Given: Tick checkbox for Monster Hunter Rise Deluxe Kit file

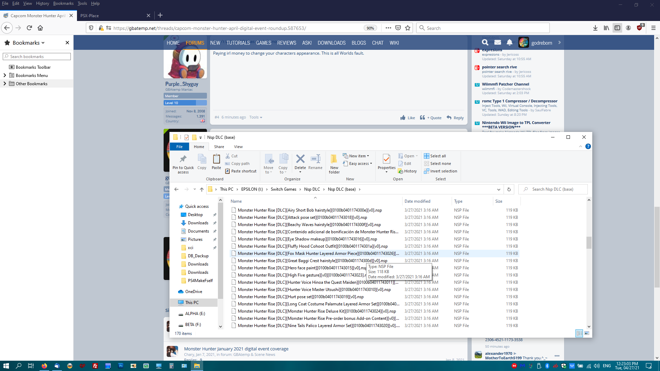Looking at the screenshot, I should pyautogui.click(x=234, y=311).
